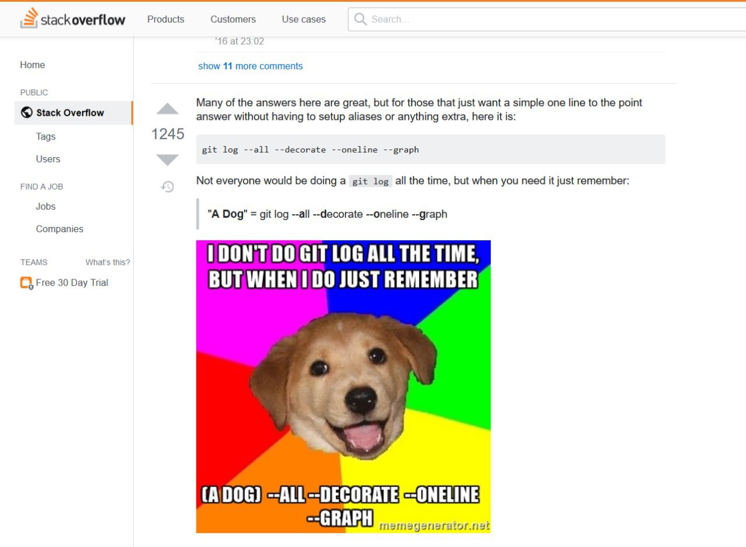
Task: Click the git log command code block
Action: pyautogui.click(x=431, y=150)
